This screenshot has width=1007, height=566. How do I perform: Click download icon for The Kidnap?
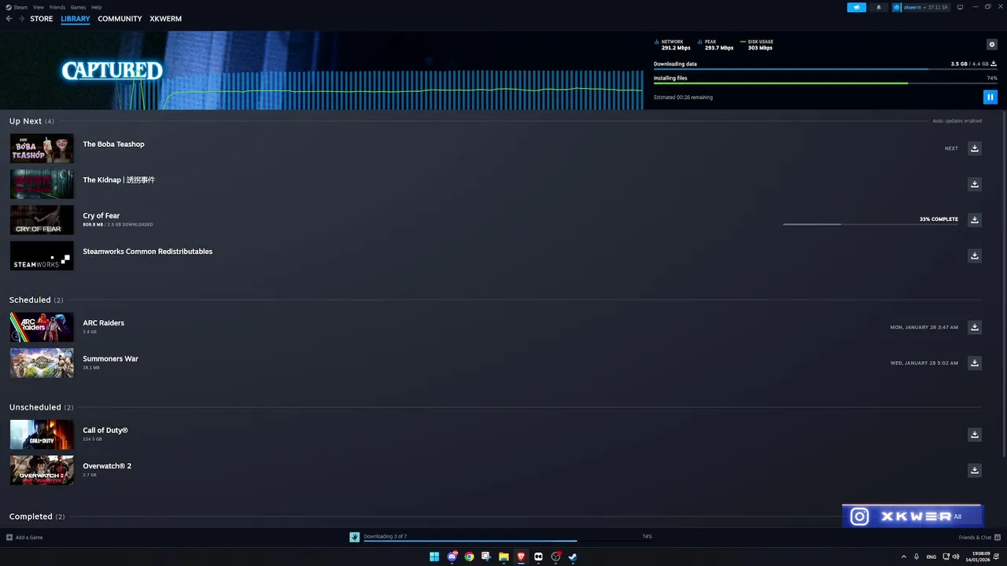[x=975, y=184]
